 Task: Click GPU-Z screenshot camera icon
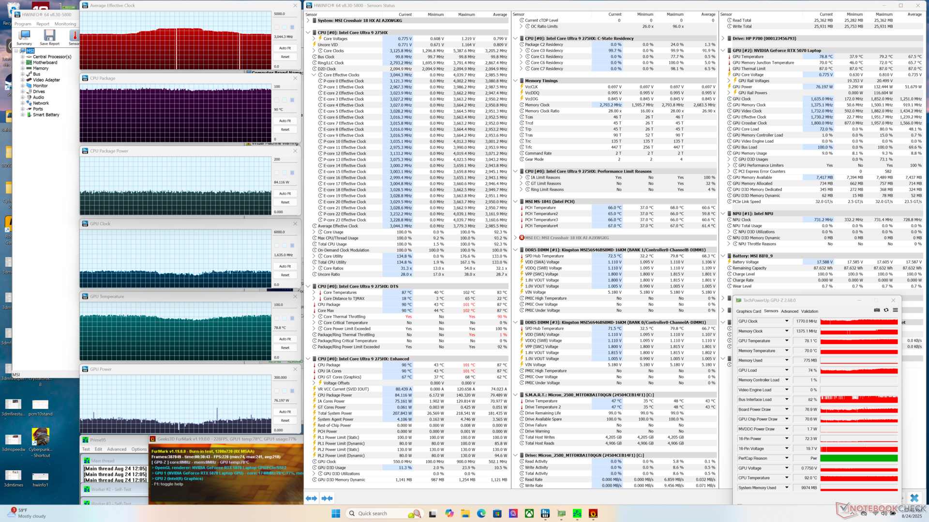[x=877, y=310]
